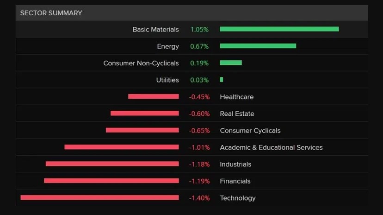Open the Energy sector label

(x=167, y=46)
